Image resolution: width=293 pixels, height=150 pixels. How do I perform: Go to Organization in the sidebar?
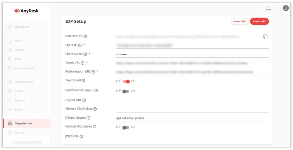23,123
